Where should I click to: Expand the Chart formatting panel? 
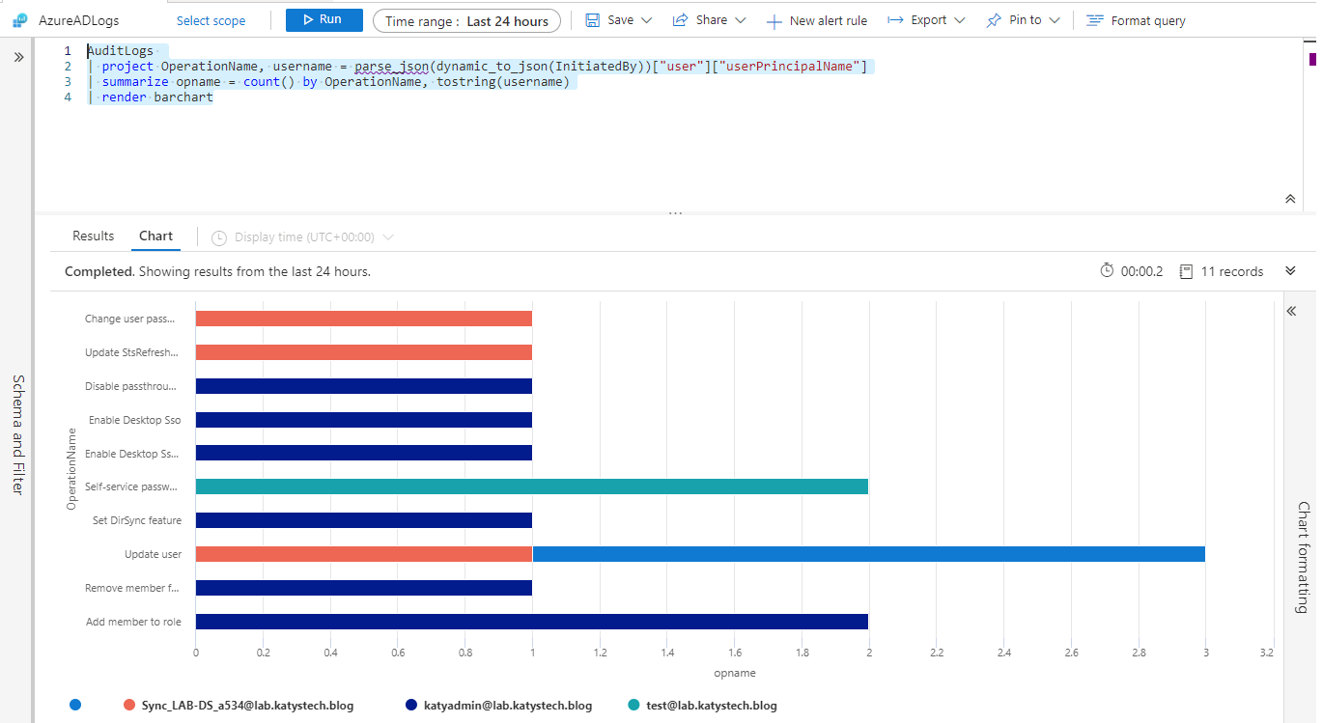(x=1291, y=311)
